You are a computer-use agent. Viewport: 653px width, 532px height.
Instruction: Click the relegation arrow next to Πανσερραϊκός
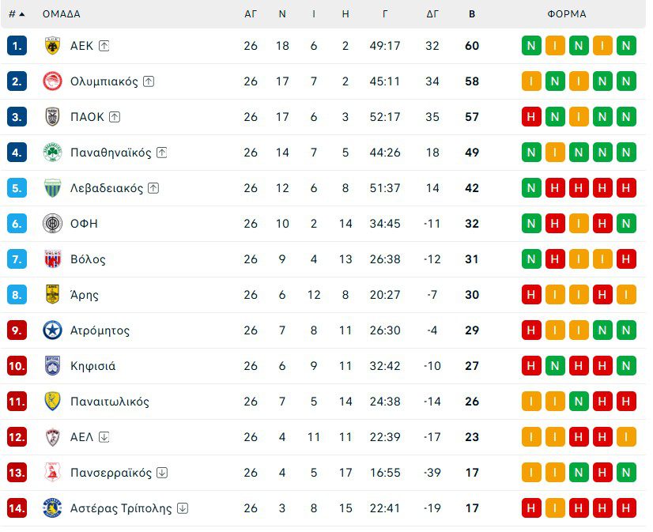162,473
